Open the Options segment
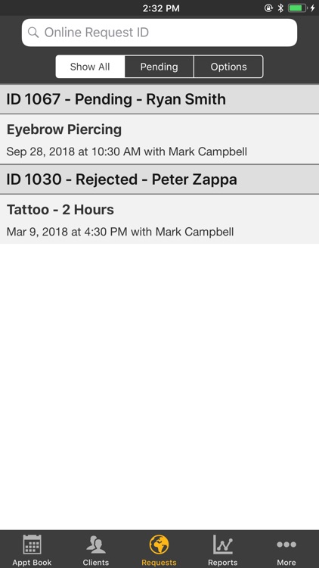 pos(228,67)
